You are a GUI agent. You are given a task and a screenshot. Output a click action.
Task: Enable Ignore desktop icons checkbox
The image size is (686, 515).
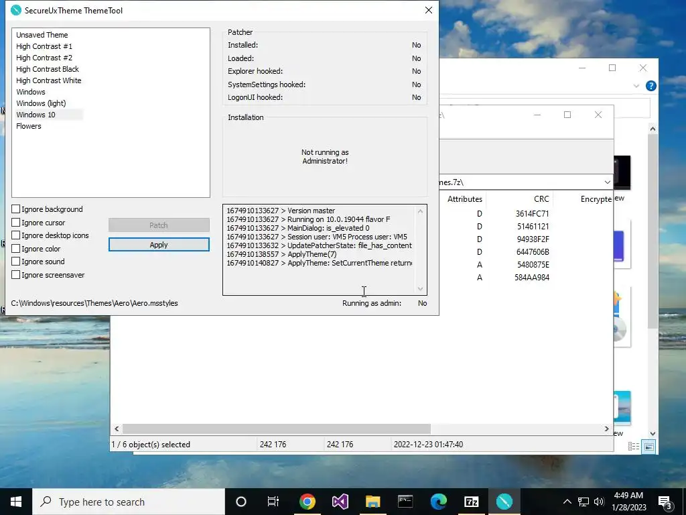[16, 235]
